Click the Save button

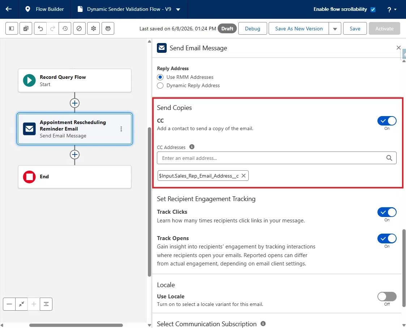click(x=355, y=29)
